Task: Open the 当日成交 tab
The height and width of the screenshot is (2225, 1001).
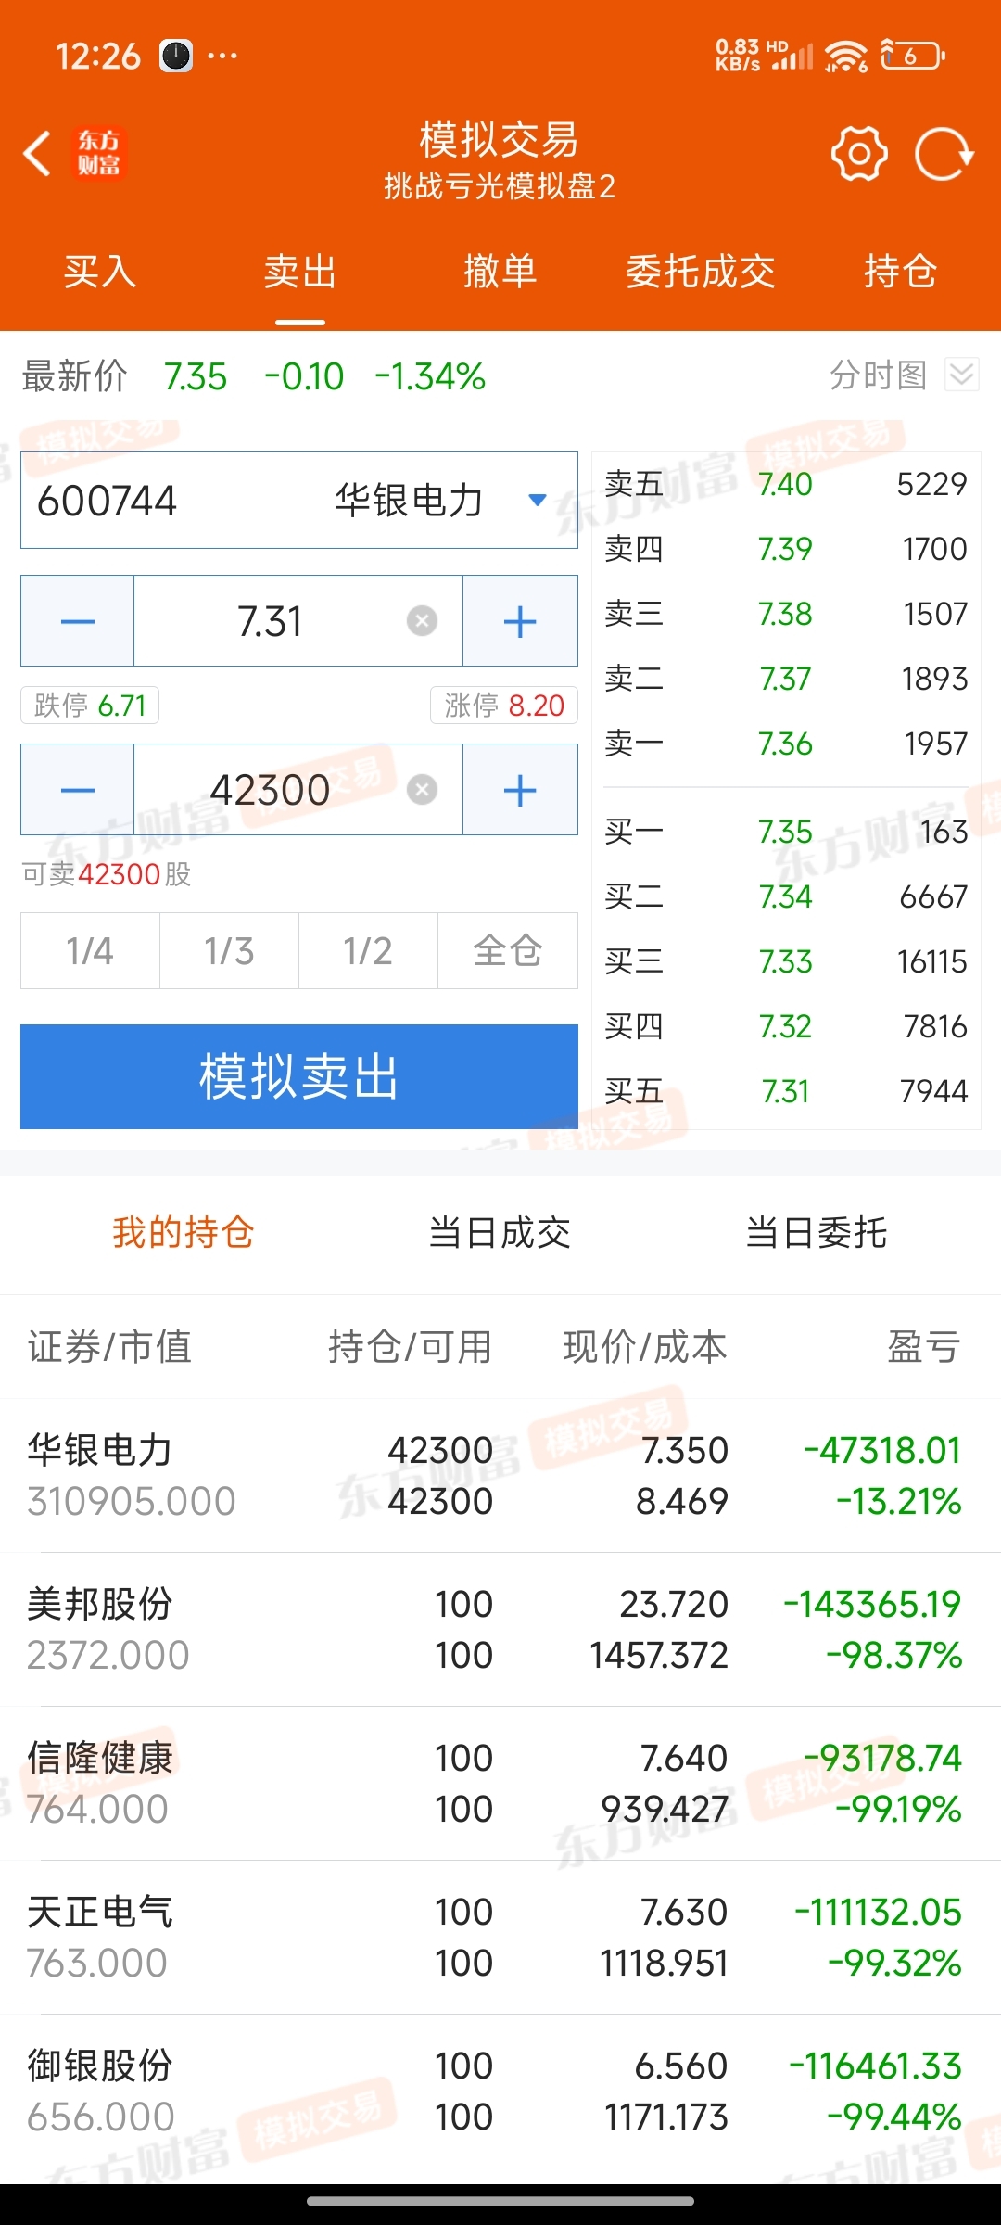Action: tap(500, 1233)
